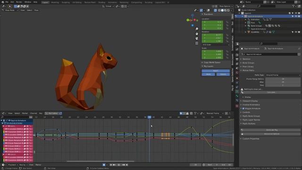Toggle eye visibility for Squirrel collection
302x170 pixels.
[x=296, y=13]
